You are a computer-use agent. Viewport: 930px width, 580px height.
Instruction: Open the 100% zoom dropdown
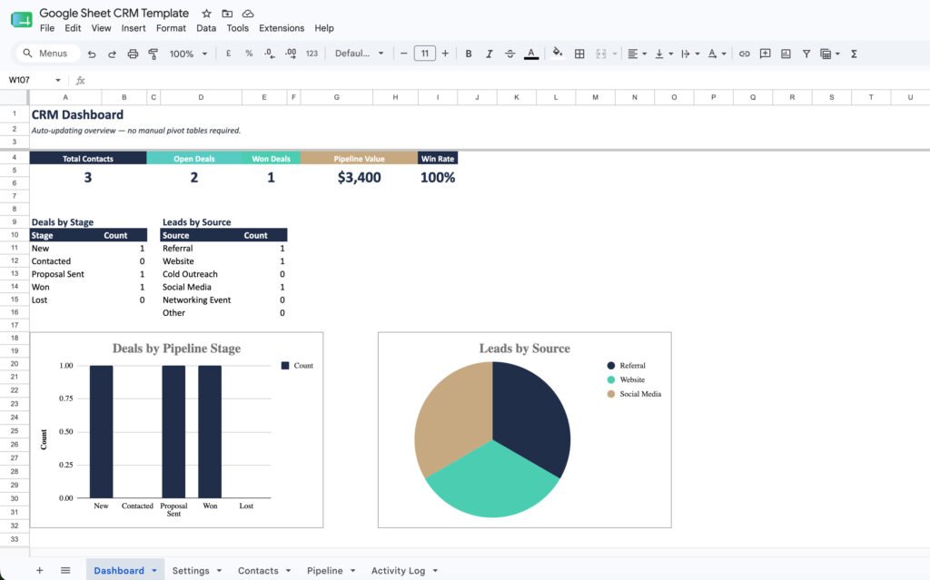point(188,54)
